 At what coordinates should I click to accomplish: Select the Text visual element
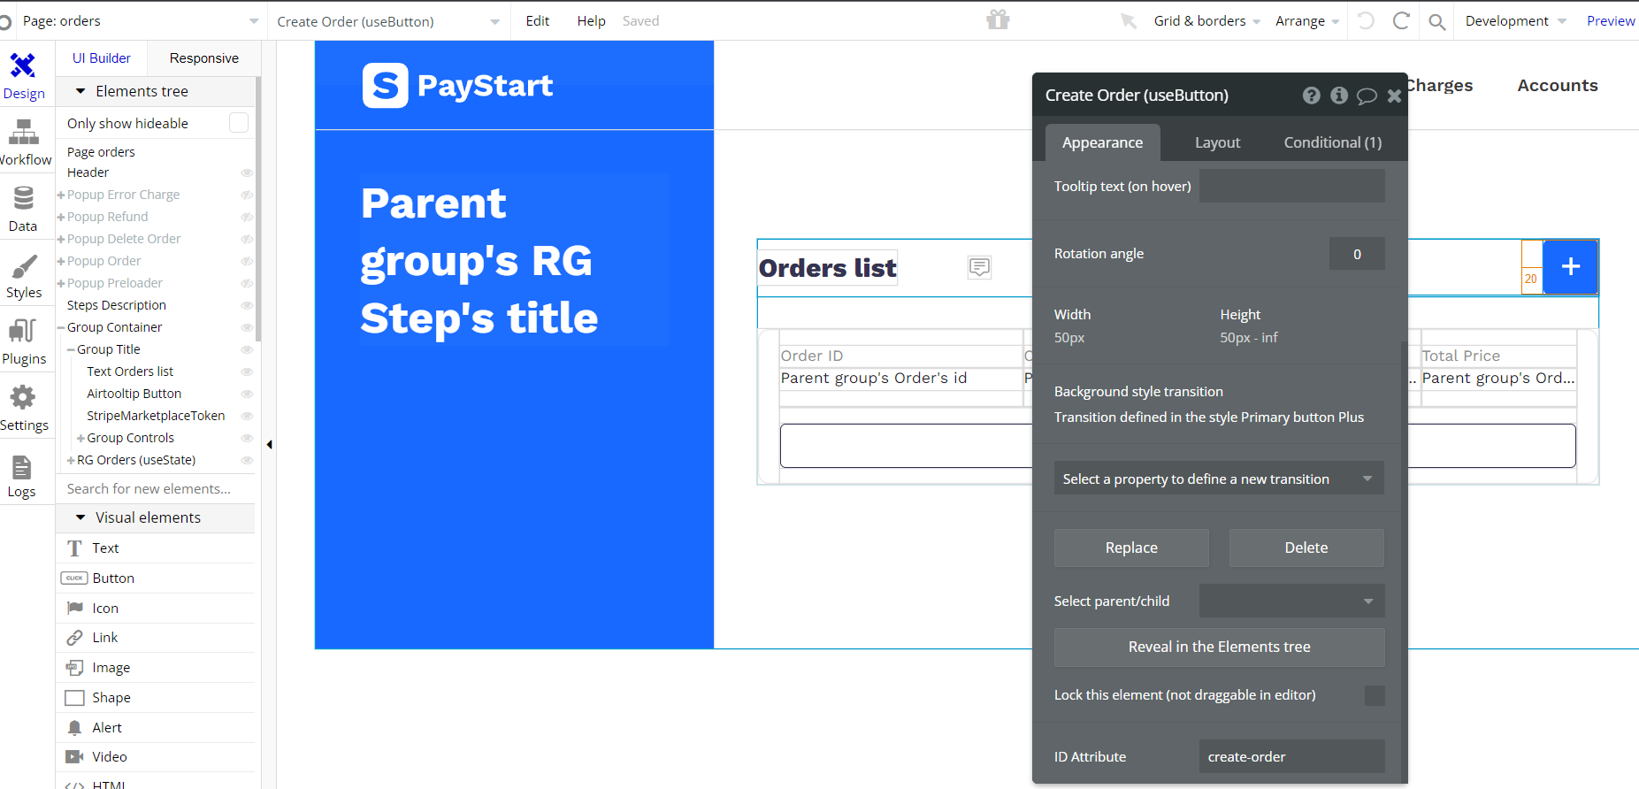(x=156, y=548)
